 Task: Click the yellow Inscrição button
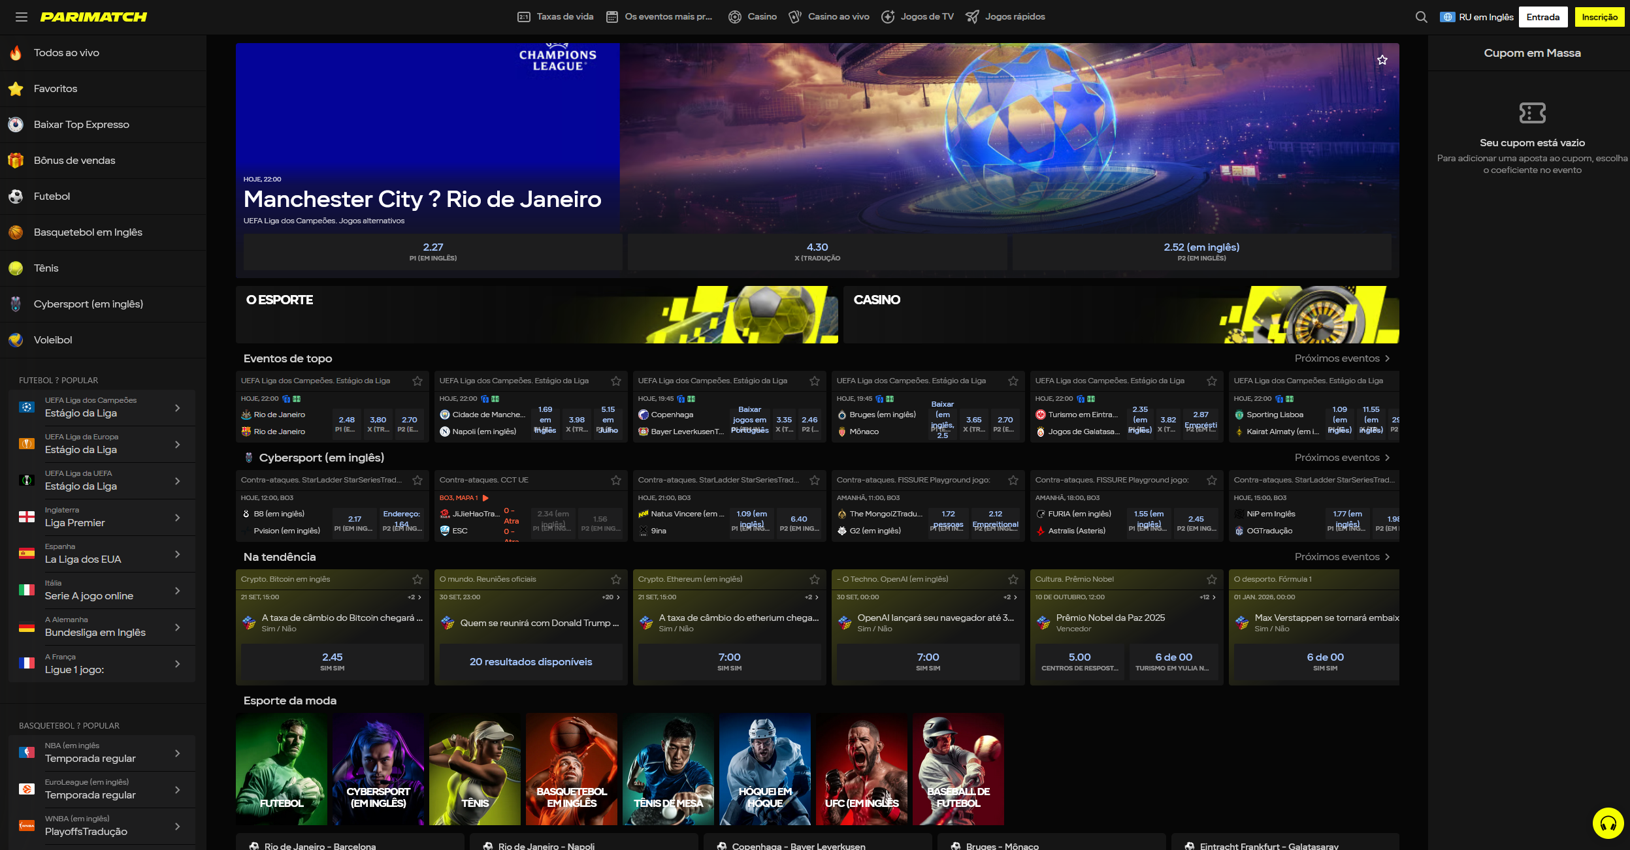pyautogui.click(x=1599, y=17)
